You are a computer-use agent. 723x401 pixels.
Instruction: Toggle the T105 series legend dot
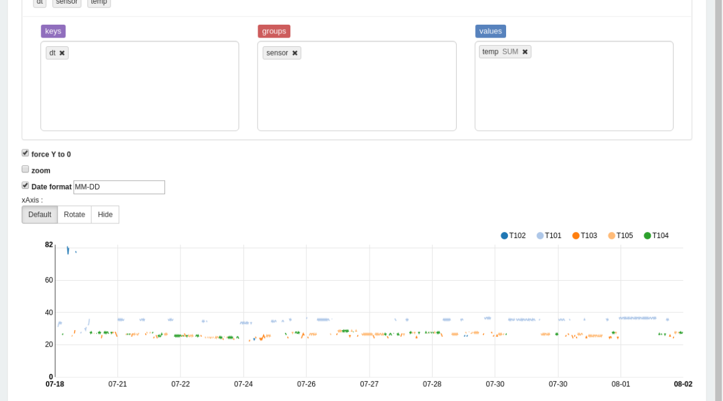coord(612,236)
